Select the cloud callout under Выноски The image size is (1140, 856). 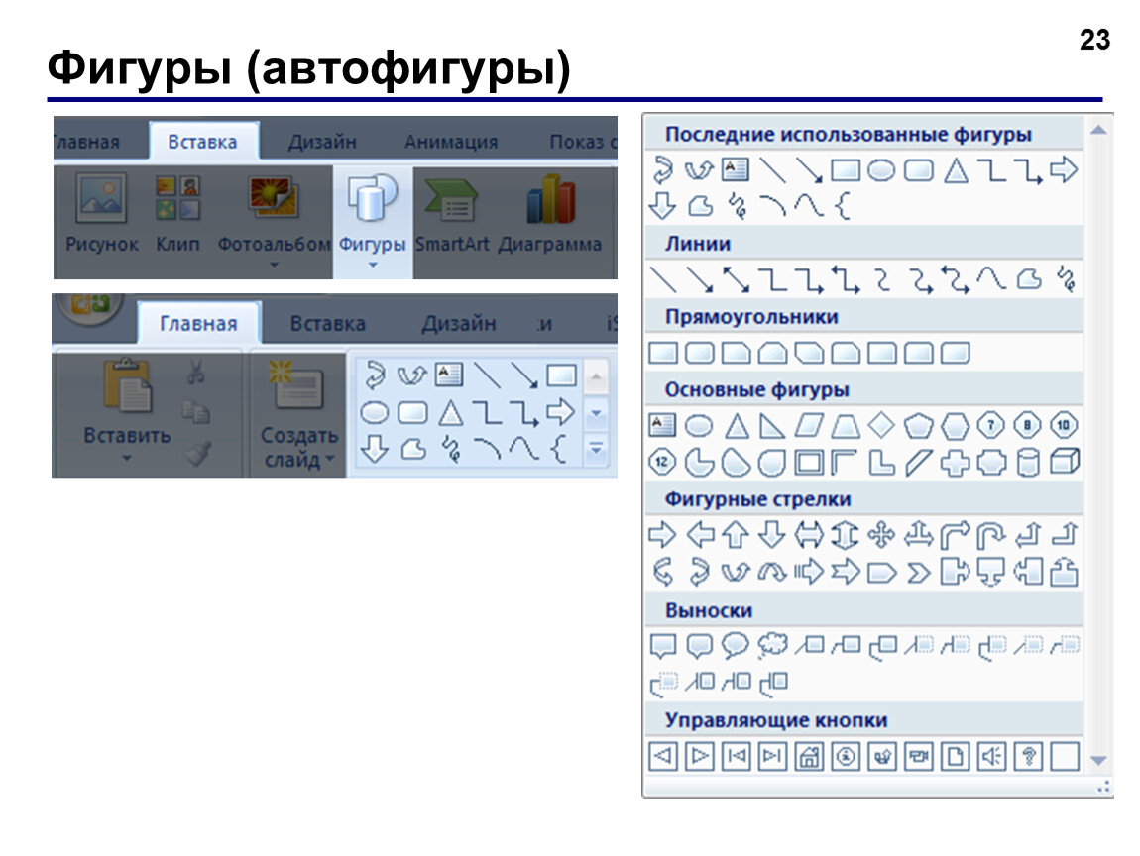[772, 645]
